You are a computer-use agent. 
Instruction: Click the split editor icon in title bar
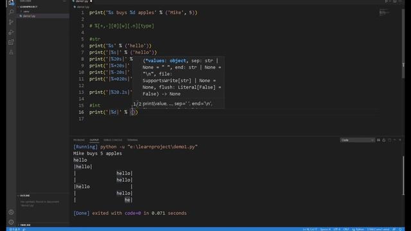394,1
